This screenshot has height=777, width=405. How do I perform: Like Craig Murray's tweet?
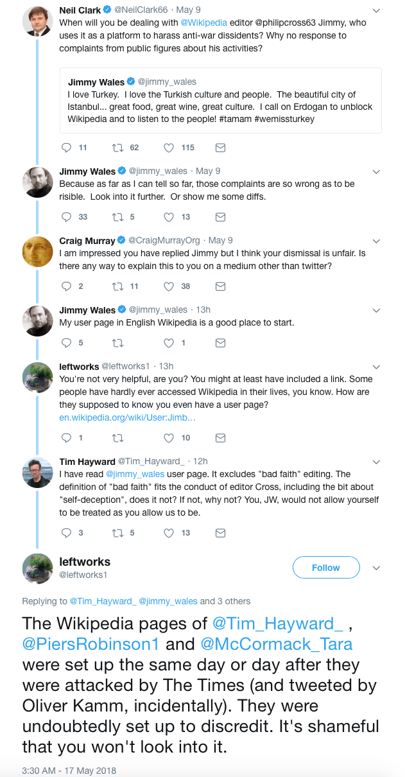(169, 286)
